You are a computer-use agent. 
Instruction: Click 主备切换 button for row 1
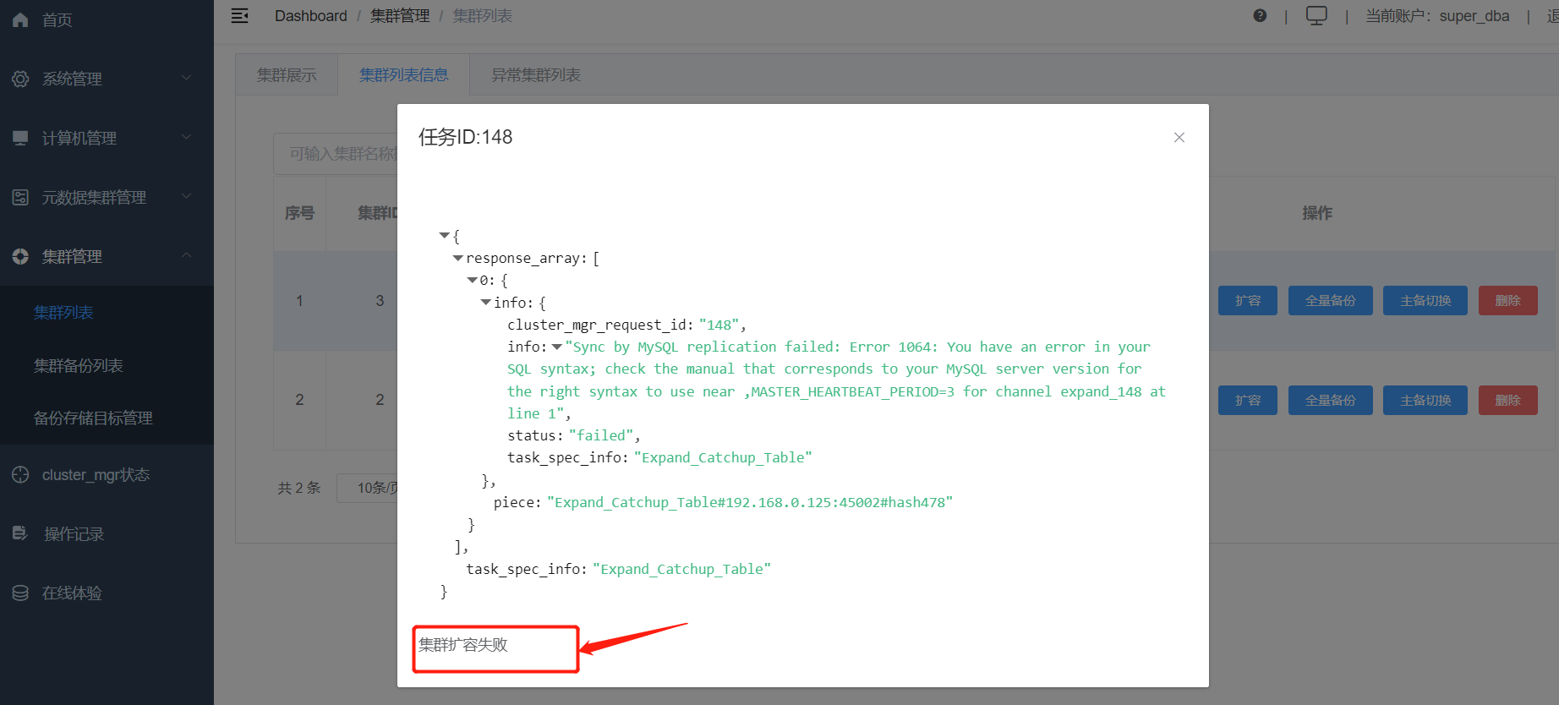click(x=1425, y=301)
